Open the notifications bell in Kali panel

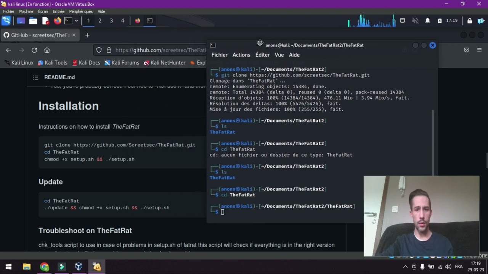tap(427, 21)
